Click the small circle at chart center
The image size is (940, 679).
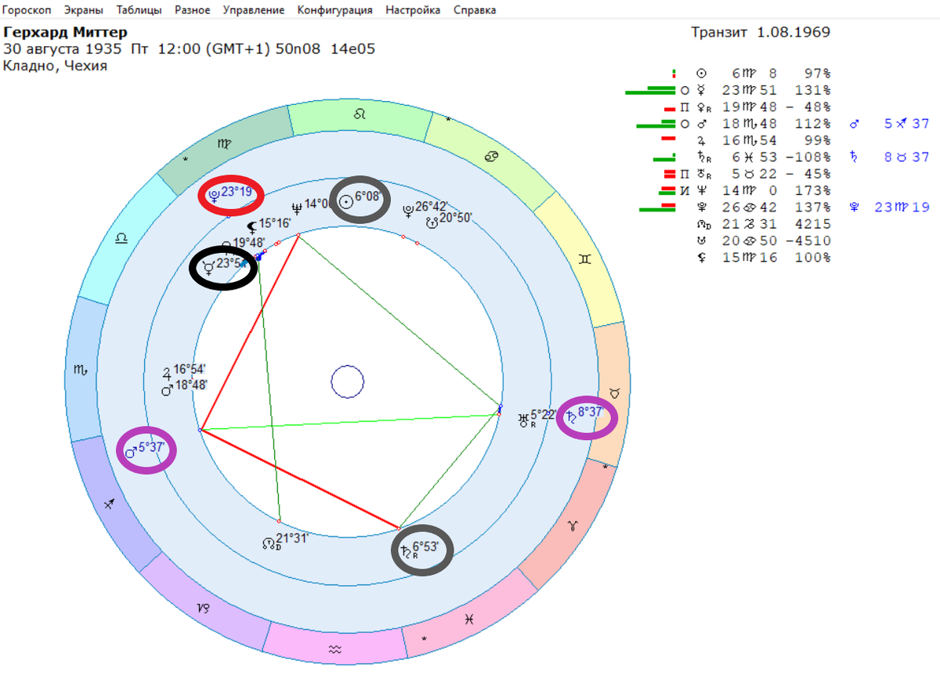pos(347,382)
